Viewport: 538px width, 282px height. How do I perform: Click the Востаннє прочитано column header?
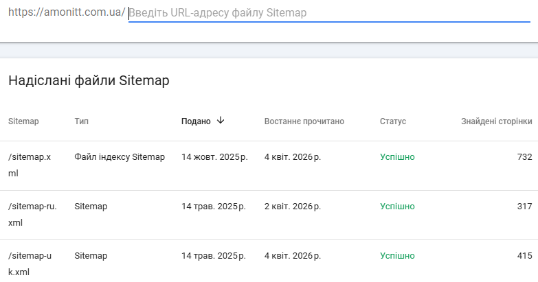304,121
